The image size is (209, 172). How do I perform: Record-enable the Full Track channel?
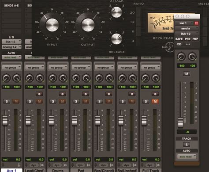point(155,94)
